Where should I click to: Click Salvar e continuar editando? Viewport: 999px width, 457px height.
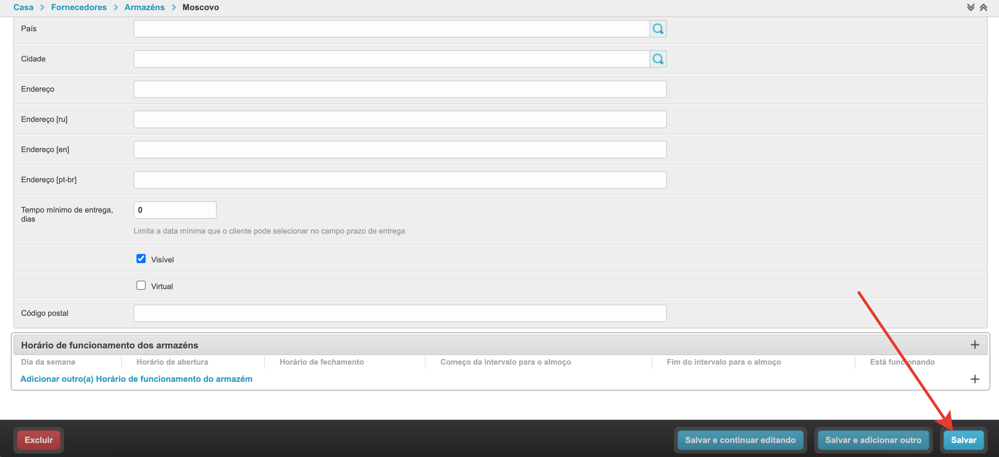740,440
